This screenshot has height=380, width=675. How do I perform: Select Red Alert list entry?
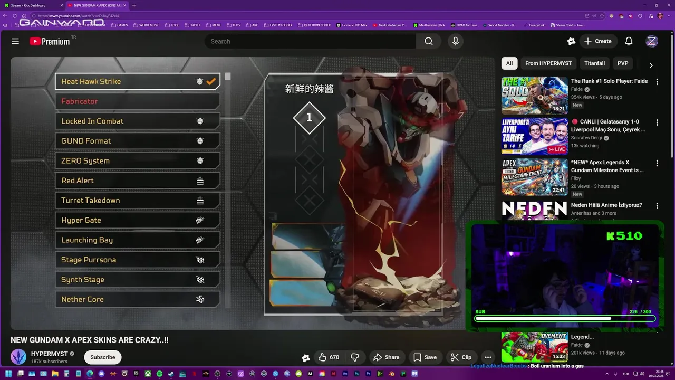[138, 180]
